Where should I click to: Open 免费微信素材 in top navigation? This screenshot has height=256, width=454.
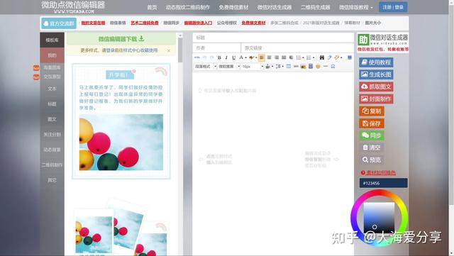tap(233, 7)
